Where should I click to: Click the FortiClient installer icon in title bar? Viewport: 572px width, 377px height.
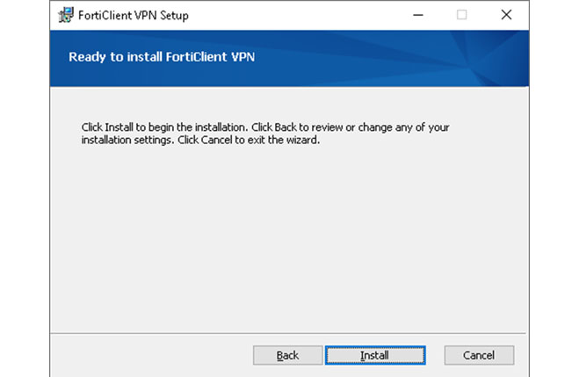65,15
